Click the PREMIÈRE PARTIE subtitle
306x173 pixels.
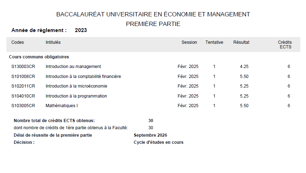pos(153,24)
